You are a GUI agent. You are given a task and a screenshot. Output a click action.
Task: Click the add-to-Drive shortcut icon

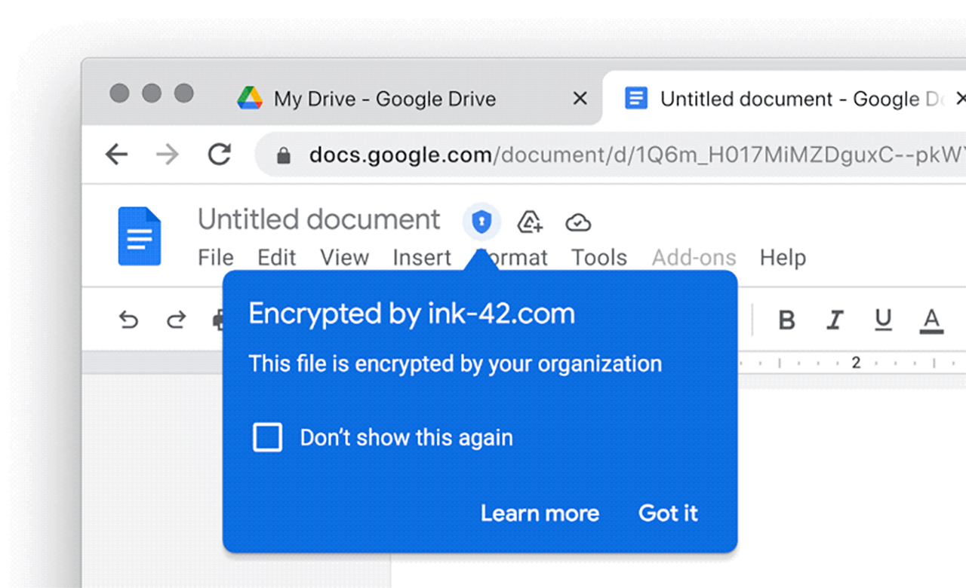530,222
